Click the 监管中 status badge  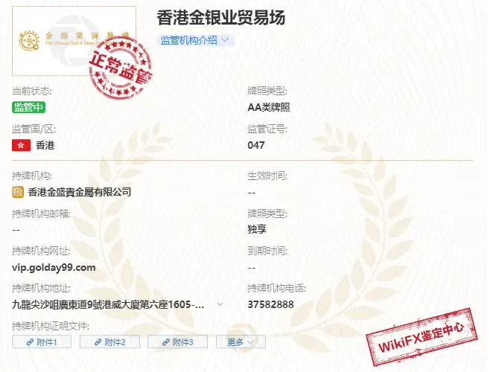(x=29, y=107)
